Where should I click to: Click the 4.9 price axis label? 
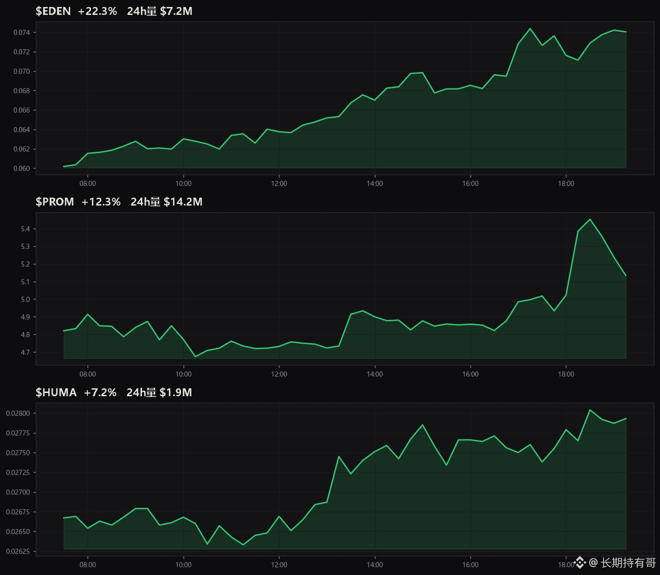(25, 317)
